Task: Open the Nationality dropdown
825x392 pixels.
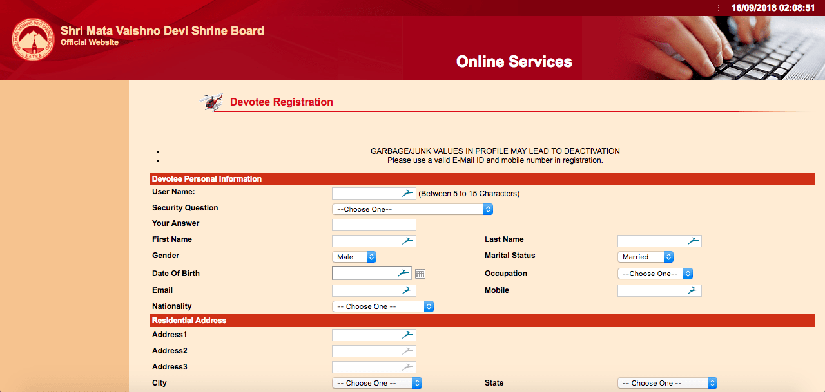Action: [383, 306]
